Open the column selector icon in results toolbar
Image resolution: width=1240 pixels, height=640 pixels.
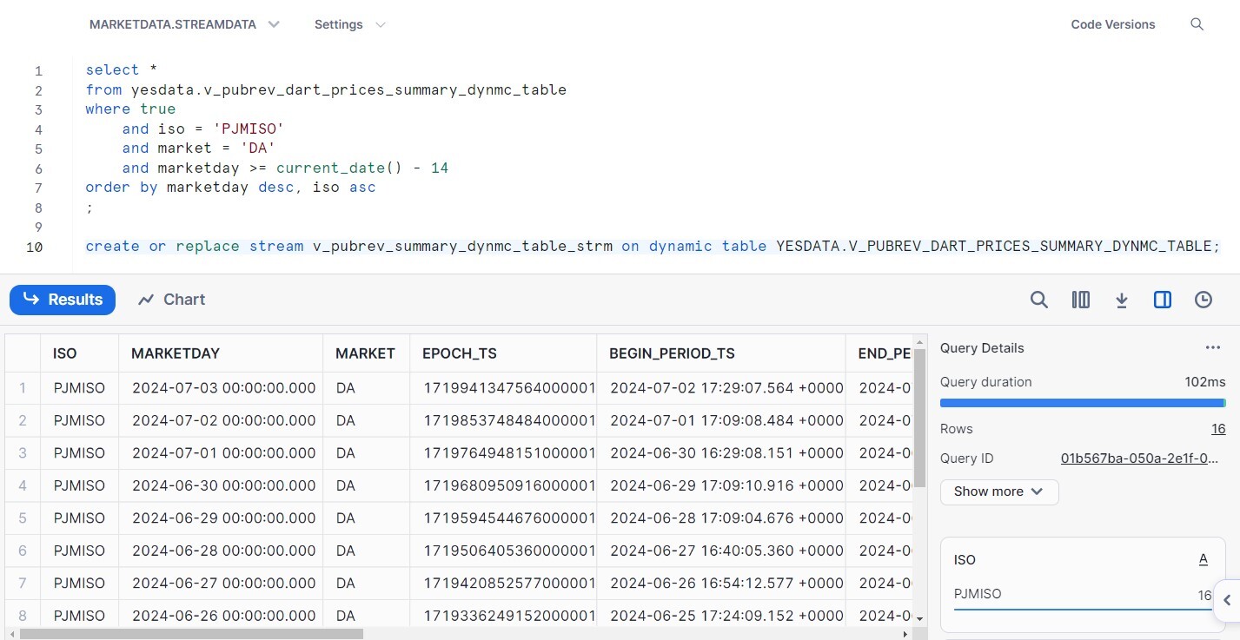pos(1081,300)
